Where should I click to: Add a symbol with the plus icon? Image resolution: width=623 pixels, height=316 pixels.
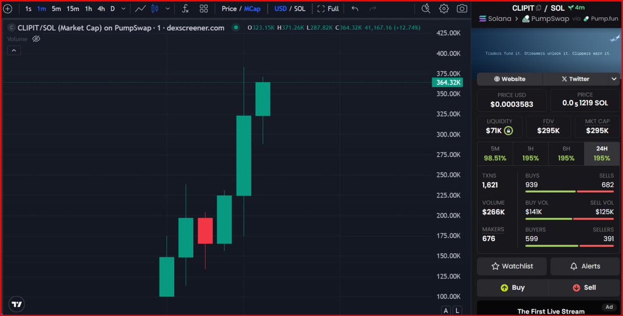coord(8,9)
